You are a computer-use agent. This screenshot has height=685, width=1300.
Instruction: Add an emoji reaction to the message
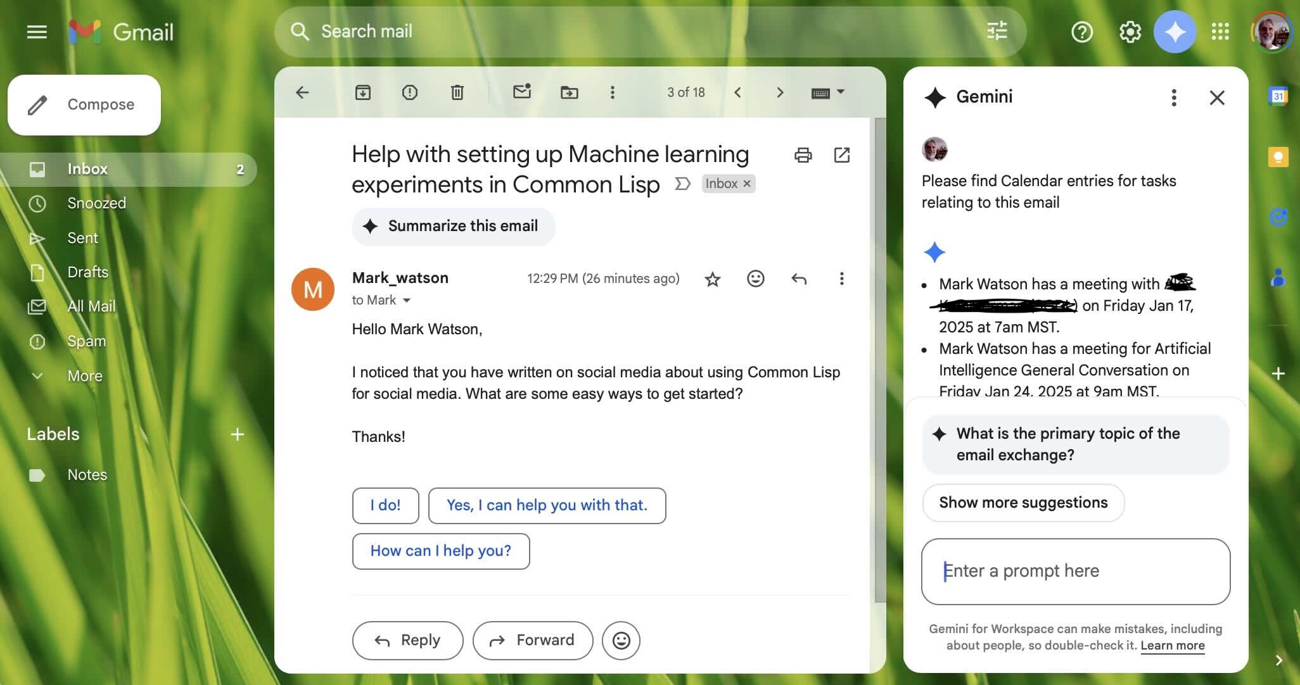point(755,279)
